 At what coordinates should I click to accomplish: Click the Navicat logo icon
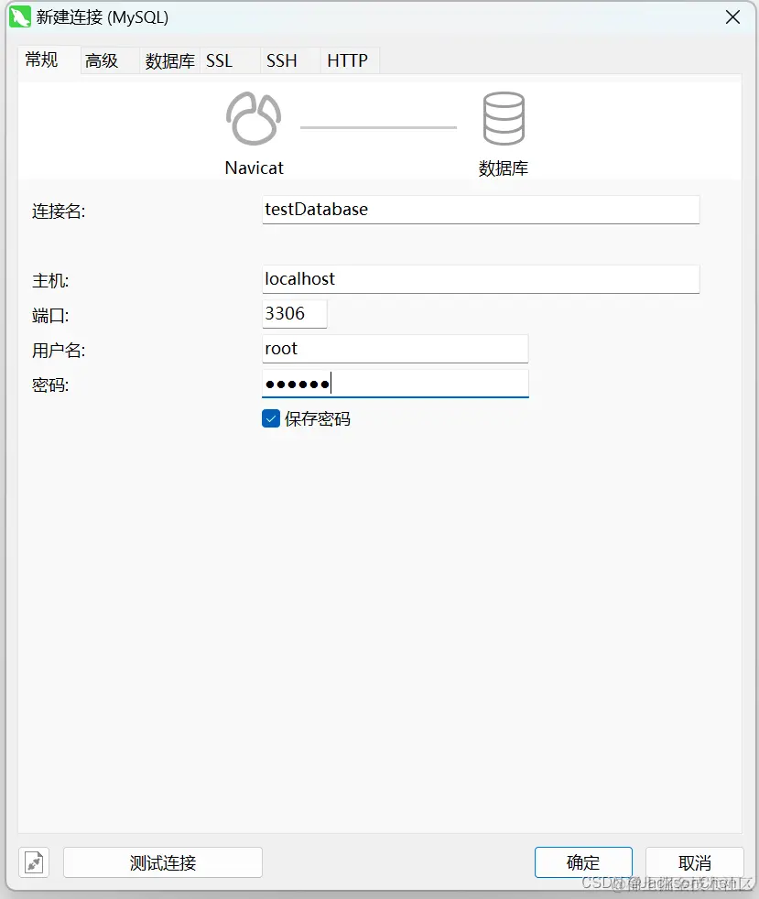[254, 118]
